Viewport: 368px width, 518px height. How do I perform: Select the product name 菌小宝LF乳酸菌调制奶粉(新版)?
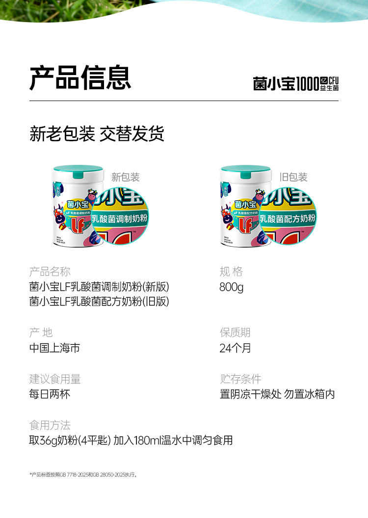pos(99,287)
